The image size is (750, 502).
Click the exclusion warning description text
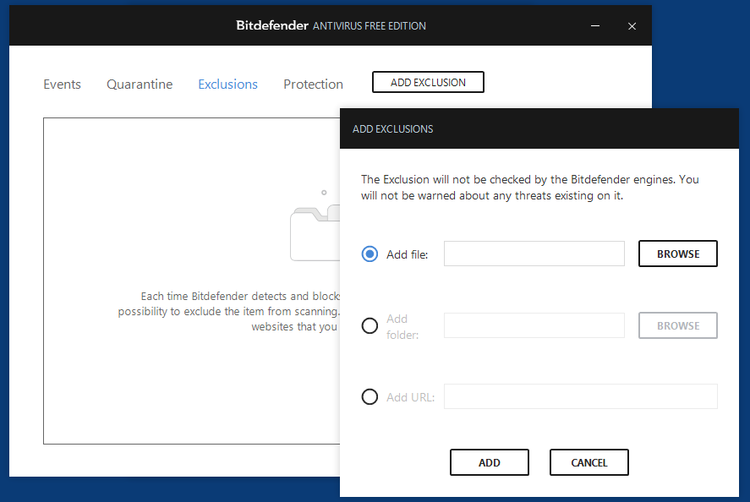(530, 188)
